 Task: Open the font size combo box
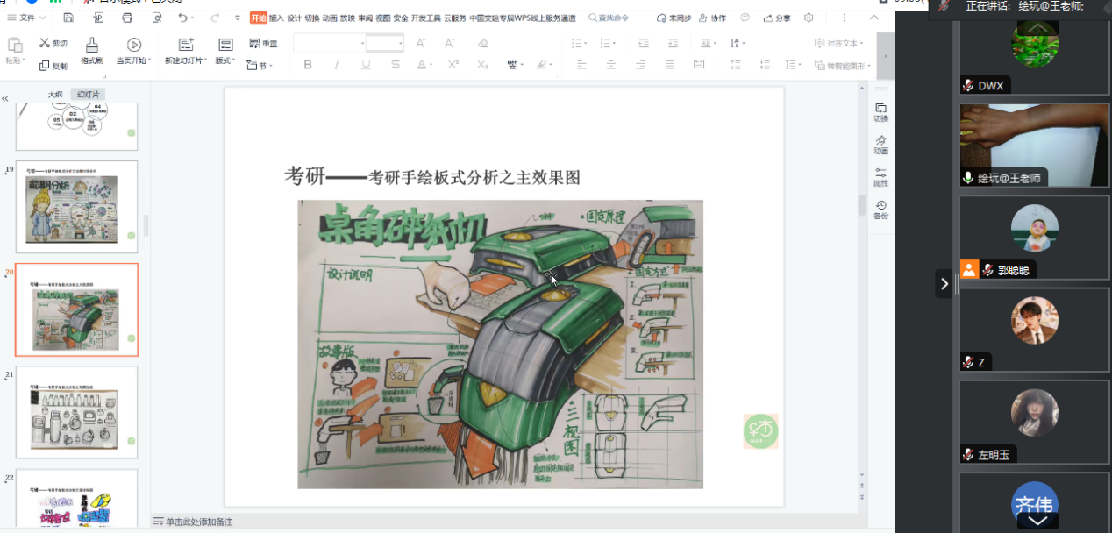[385, 43]
